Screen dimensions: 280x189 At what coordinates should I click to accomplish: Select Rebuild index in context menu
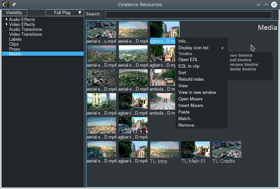(191, 79)
